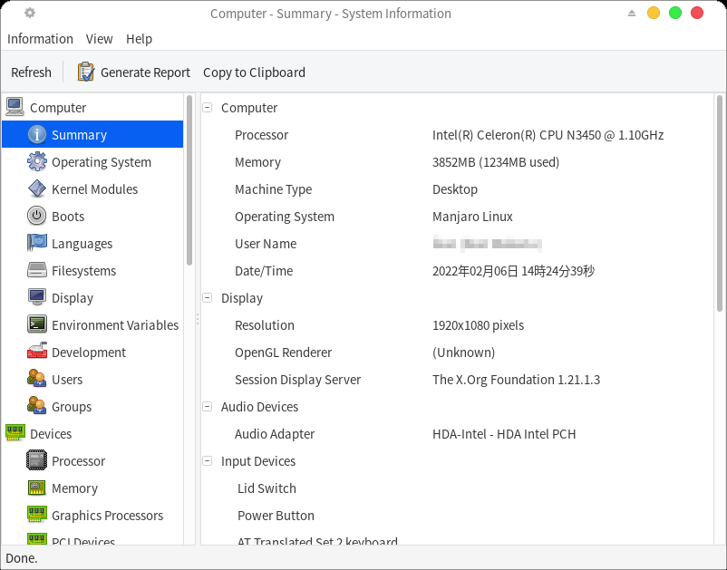Screen dimensions: 727x570
Task: Open the Help menu
Action: [x=139, y=39]
